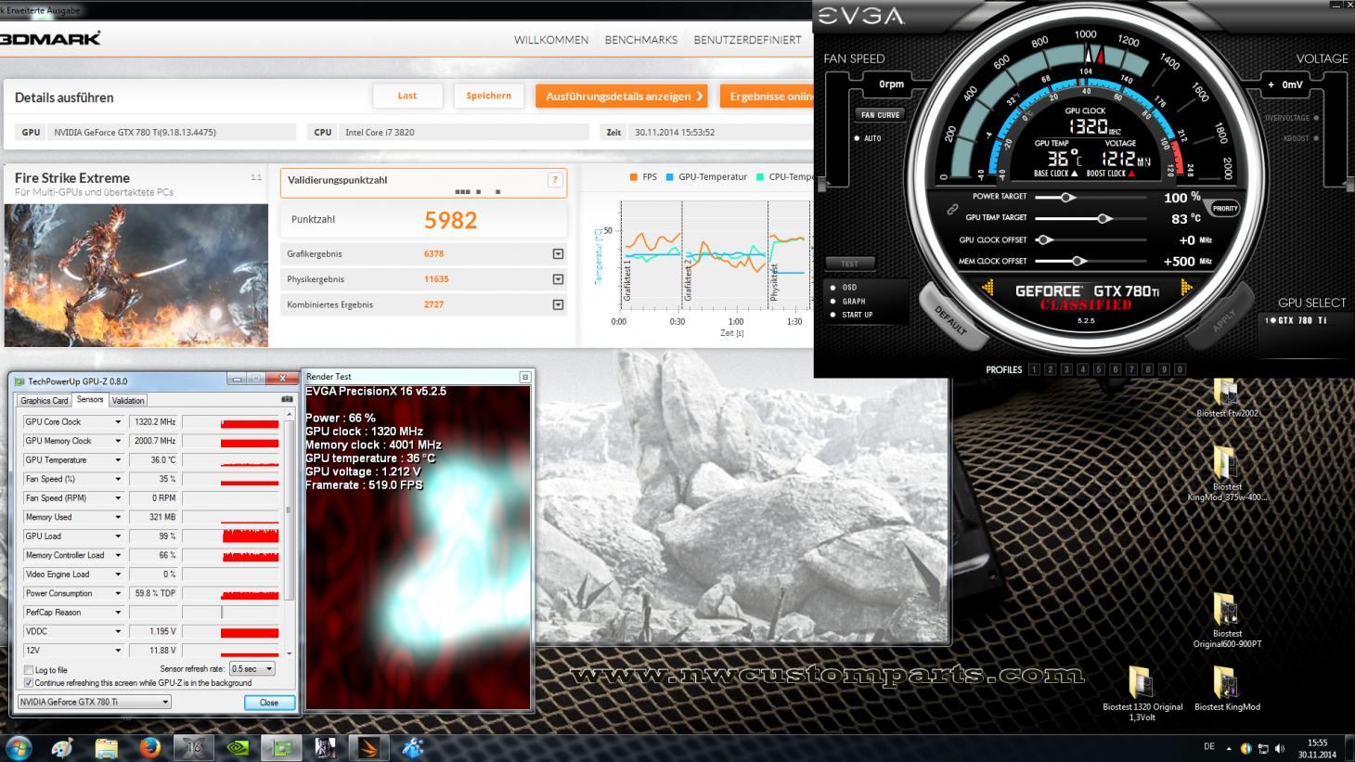Click the GPU-Z screenshot camera icon
Screen dimensions: 1355x762
coord(286,400)
